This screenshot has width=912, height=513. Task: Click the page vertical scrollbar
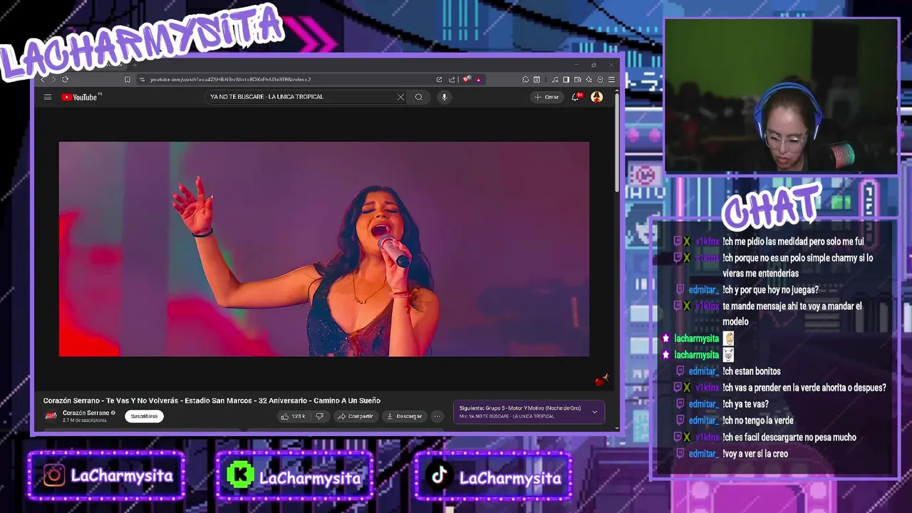[617, 142]
